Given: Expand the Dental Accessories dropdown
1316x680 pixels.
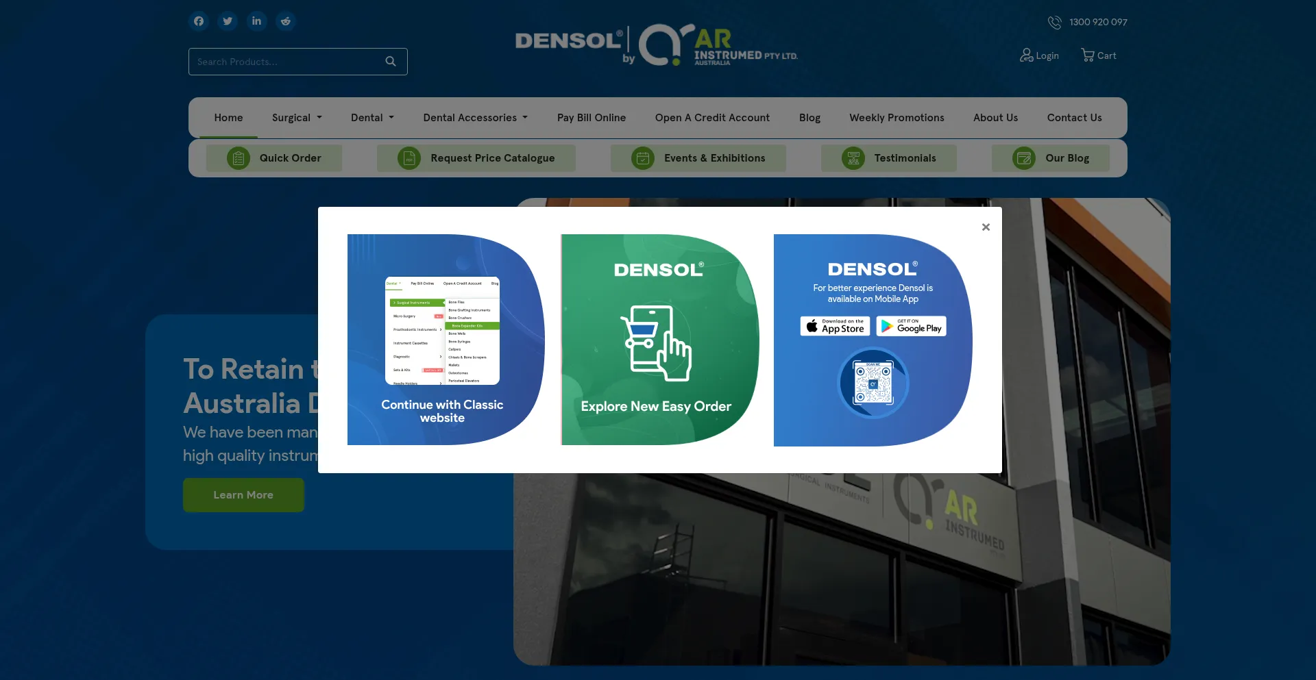Looking at the screenshot, I should coord(475,118).
